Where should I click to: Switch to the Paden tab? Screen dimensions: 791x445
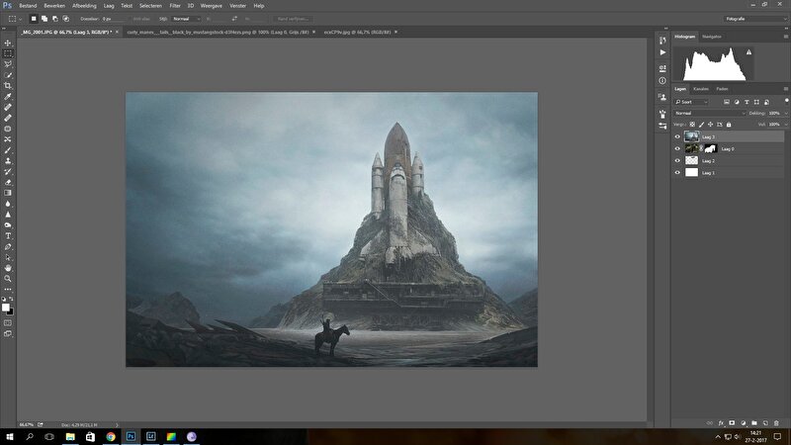pyautogui.click(x=723, y=89)
